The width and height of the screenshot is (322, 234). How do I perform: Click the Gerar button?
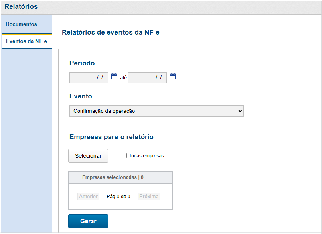88,221
